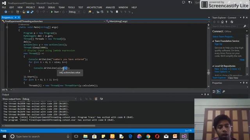Open the 100 % zoom dropdown
Image resolution: width=250 pixels, height=140 pixels.
click(x=11, y=90)
